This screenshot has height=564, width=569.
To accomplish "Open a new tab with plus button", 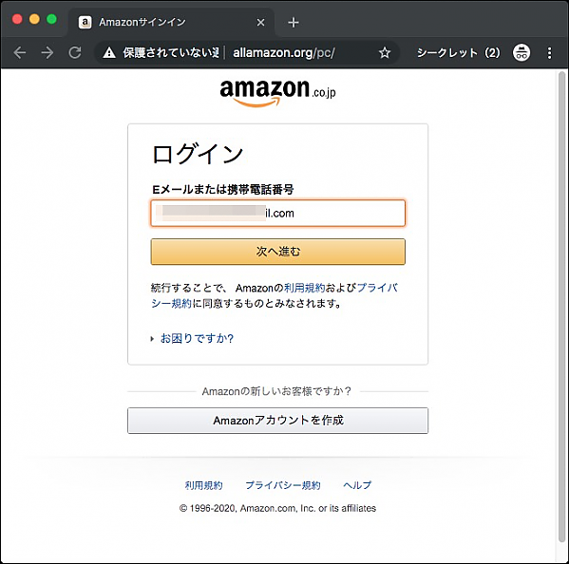I will click(294, 23).
